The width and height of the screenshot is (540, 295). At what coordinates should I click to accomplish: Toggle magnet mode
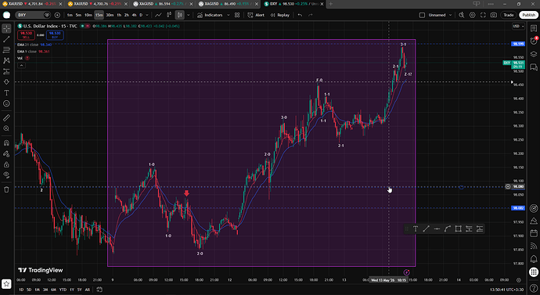(6, 143)
